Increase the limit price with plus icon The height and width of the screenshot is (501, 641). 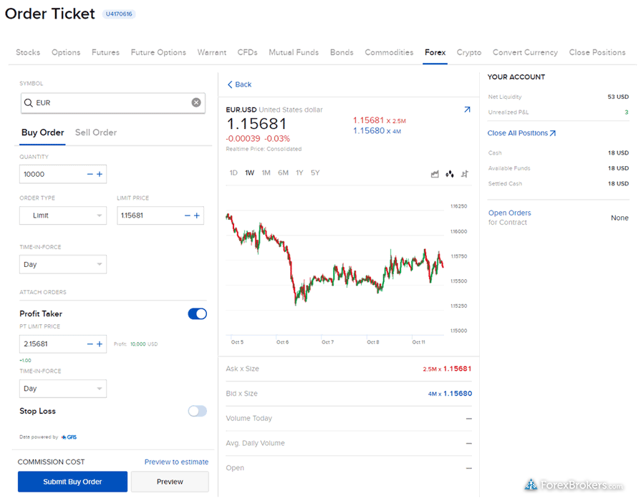197,215
